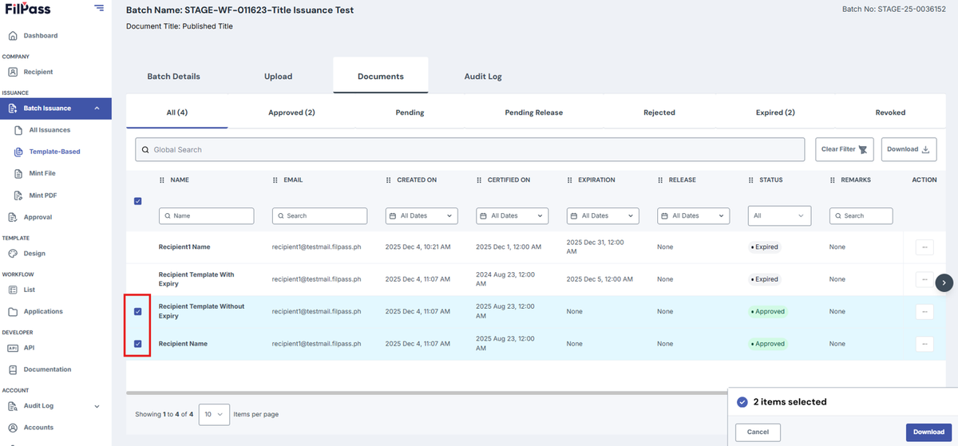Toggle the select-all header checkbox
958x446 pixels.
[x=138, y=201]
